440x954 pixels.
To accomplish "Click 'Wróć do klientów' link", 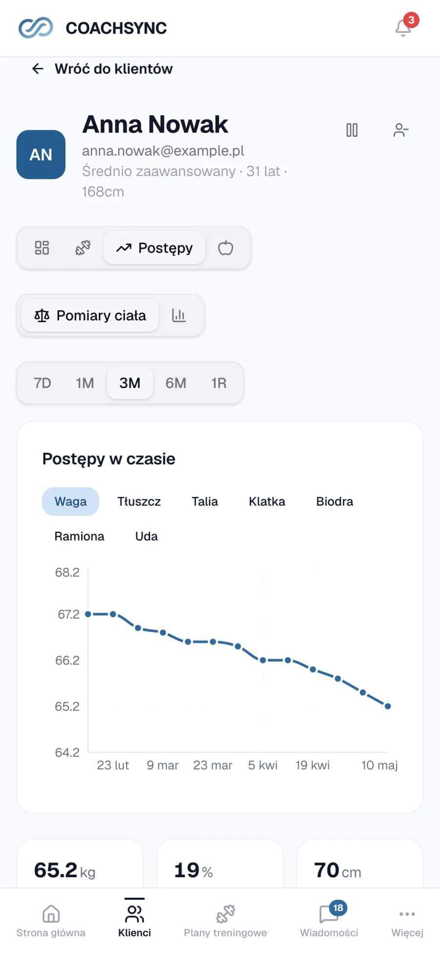I will pyautogui.click(x=113, y=69).
